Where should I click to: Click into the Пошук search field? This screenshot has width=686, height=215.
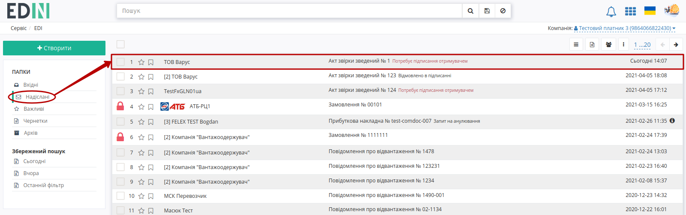(x=289, y=11)
